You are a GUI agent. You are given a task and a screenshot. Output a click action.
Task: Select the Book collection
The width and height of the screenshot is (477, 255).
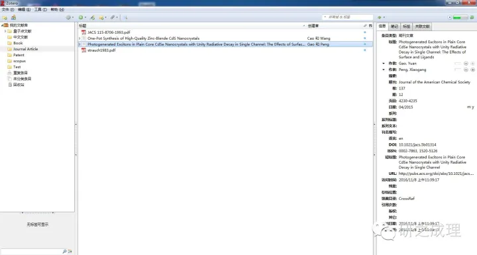(18, 43)
